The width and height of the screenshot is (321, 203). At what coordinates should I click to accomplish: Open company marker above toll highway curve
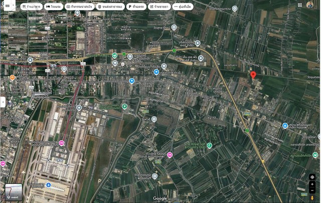198,43
